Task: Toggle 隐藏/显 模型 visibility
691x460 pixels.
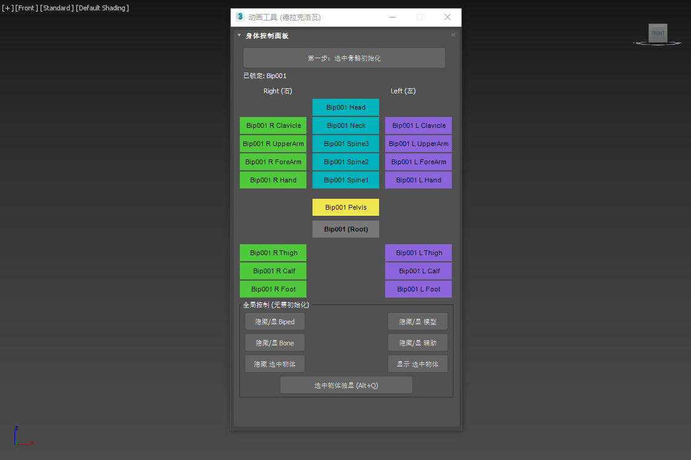Action: 418,322
